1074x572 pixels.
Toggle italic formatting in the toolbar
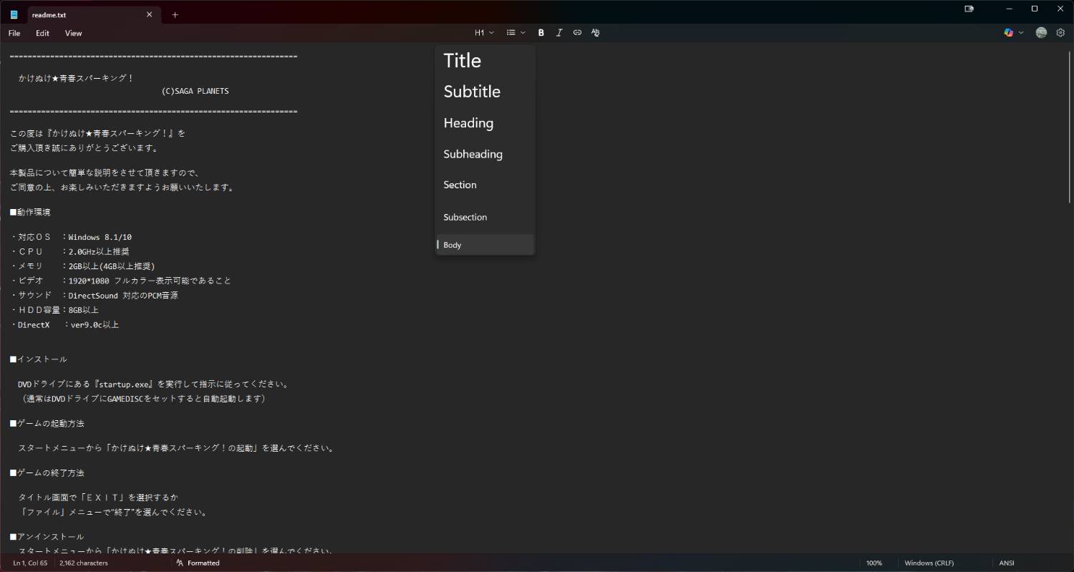(559, 33)
